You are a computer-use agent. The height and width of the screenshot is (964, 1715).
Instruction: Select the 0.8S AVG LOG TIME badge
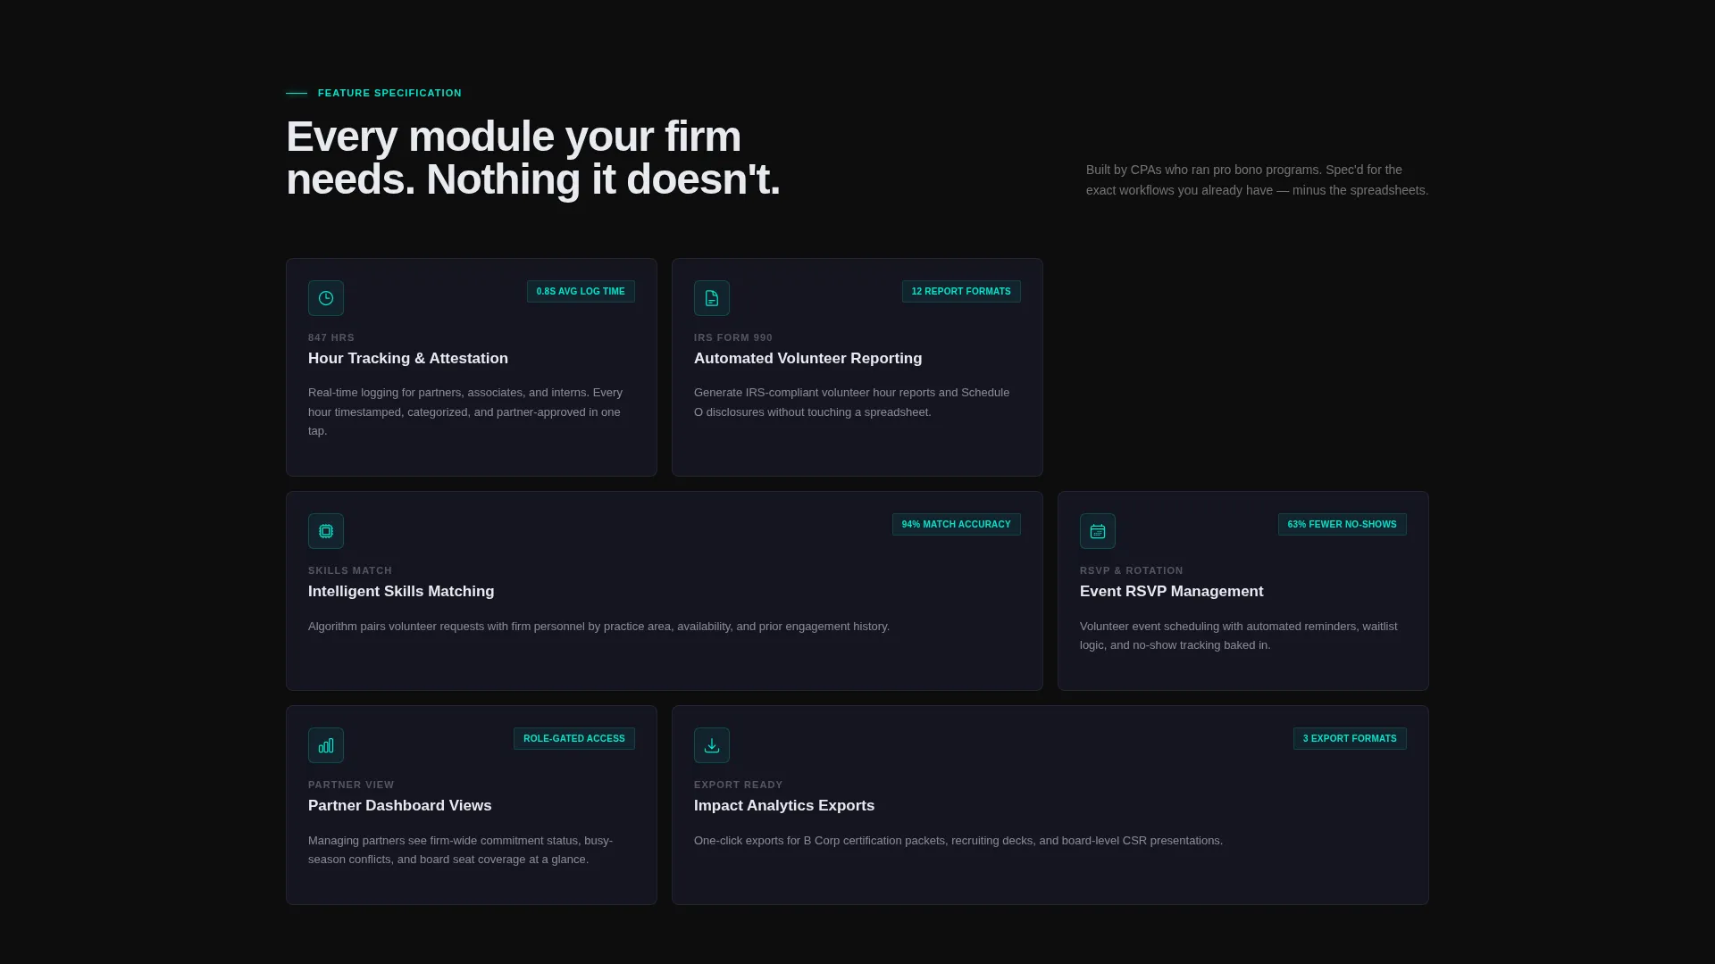point(581,292)
